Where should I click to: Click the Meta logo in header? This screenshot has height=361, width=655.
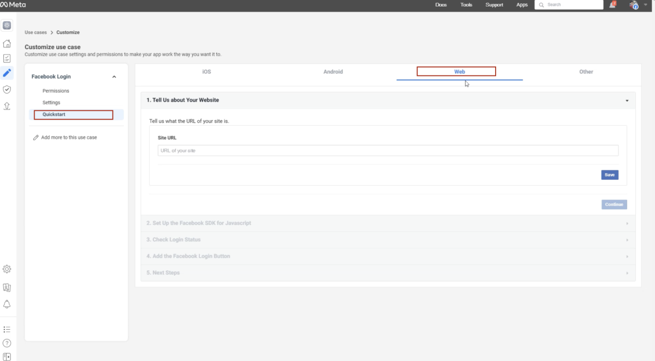point(13,4)
